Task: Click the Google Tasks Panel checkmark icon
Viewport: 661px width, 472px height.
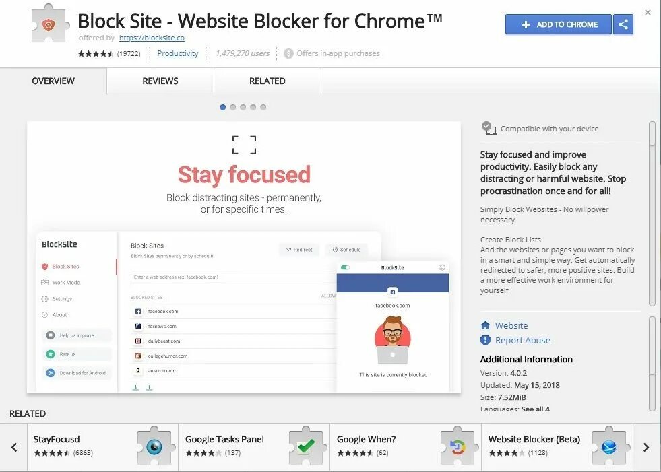Action: click(x=307, y=445)
